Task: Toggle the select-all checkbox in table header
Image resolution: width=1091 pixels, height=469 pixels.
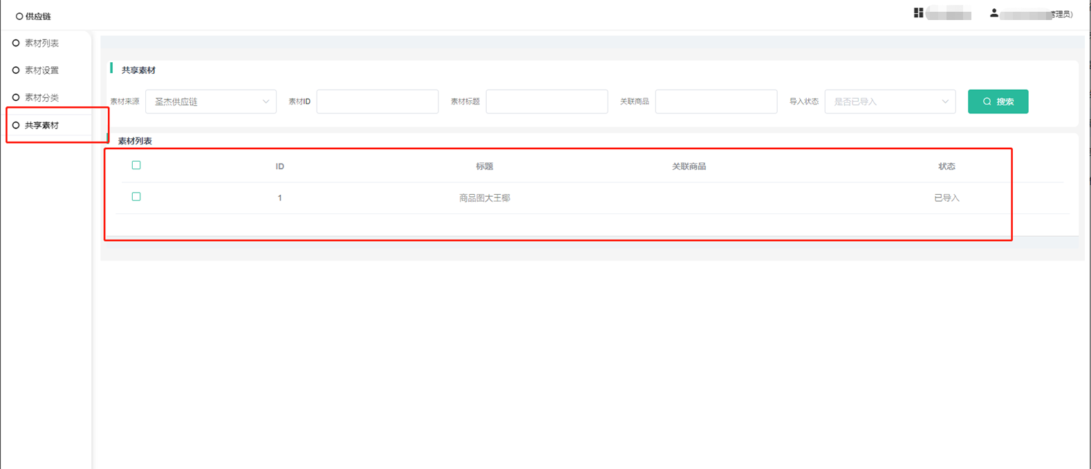Action: coord(136,165)
